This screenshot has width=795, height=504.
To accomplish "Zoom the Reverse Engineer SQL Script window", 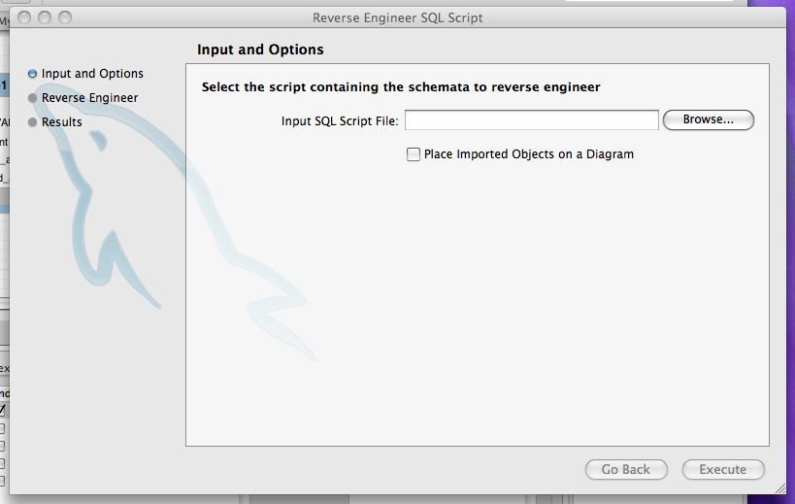I will point(65,17).
